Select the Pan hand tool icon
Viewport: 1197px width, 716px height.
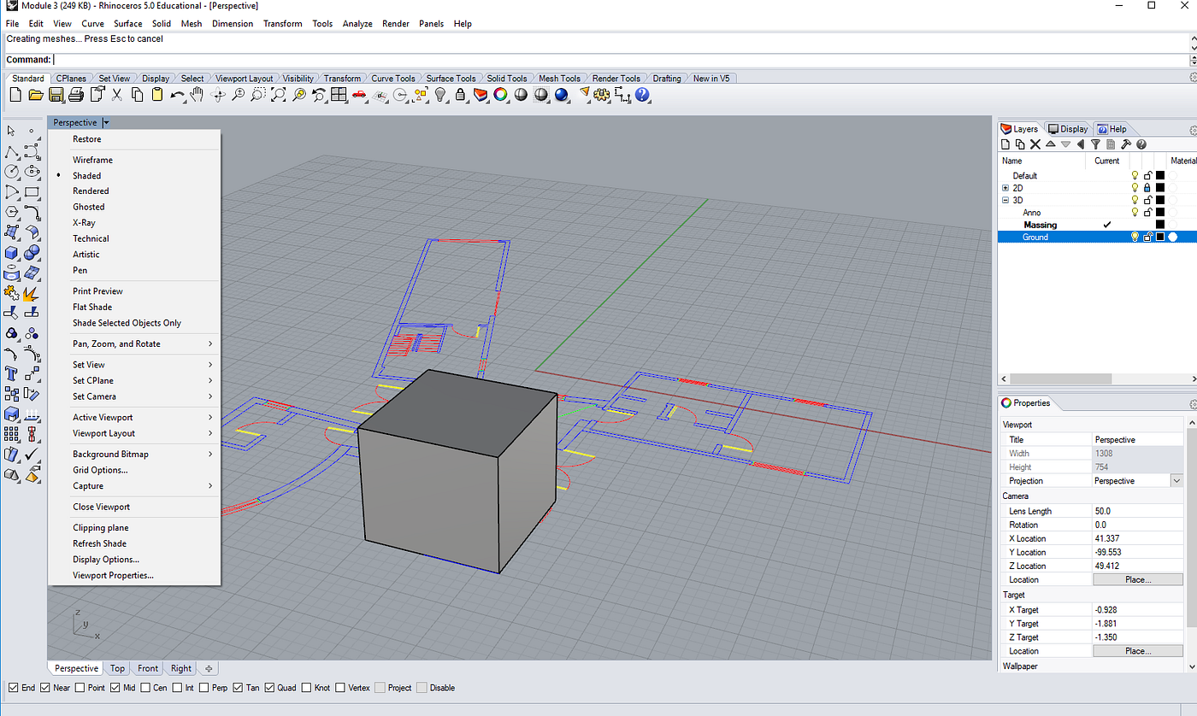point(198,95)
